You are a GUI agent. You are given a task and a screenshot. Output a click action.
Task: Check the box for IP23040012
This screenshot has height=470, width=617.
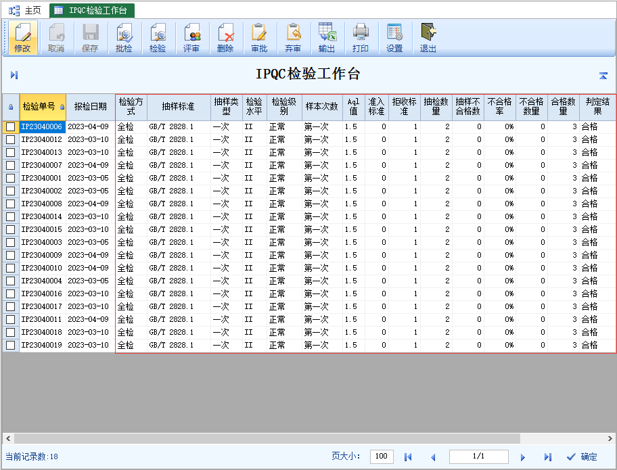click(11, 139)
